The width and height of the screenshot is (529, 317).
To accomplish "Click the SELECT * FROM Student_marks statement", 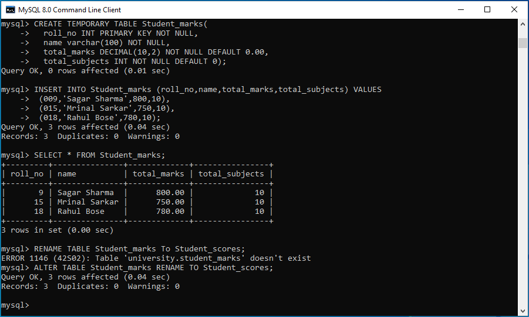I will [x=99, y=155].
